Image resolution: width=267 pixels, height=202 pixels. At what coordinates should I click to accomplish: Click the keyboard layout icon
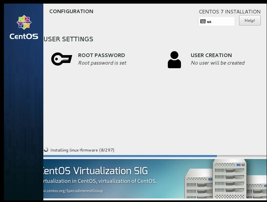click(x=203, y=21)
